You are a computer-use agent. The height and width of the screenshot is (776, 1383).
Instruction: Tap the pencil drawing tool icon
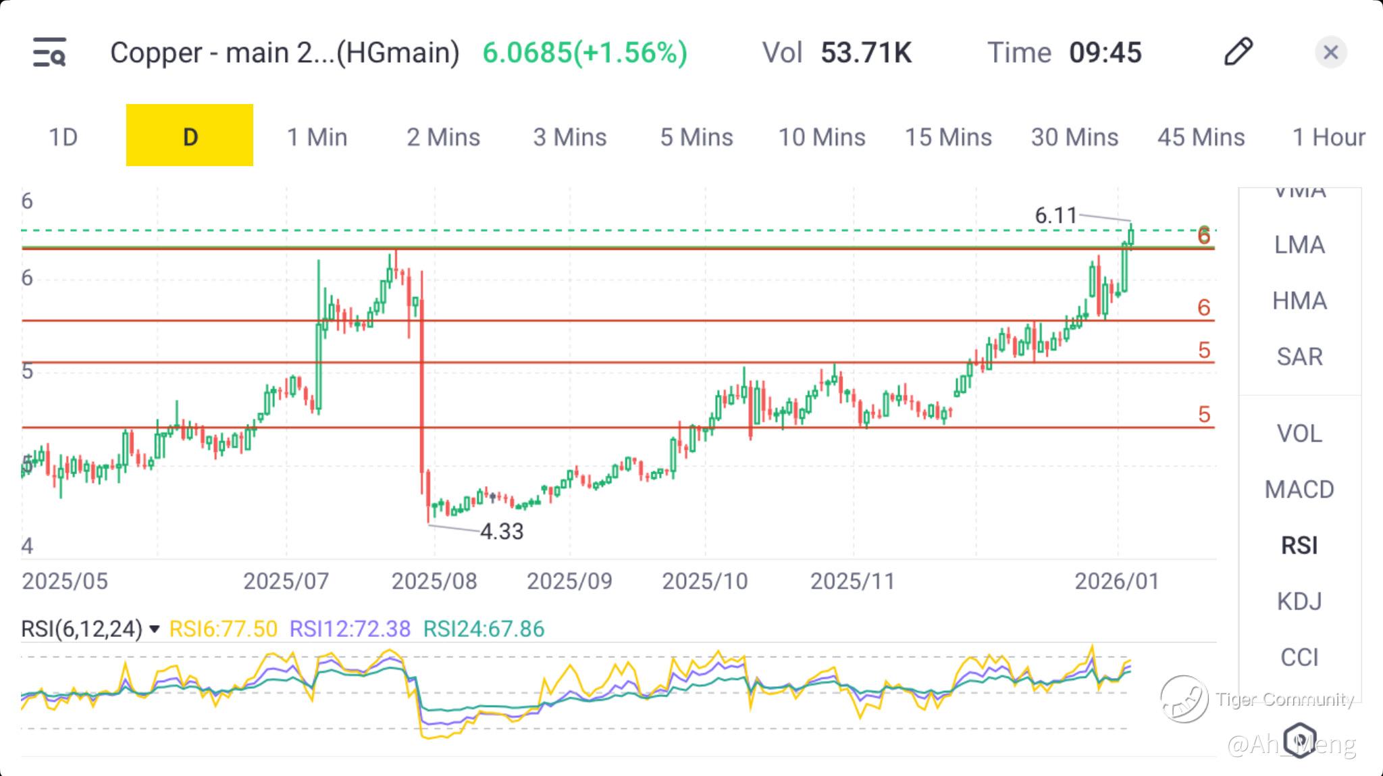point(1238,52)
